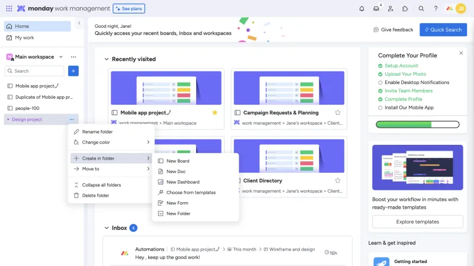Select Delete folder option
The image size is (474, 266).
(111, 196)
